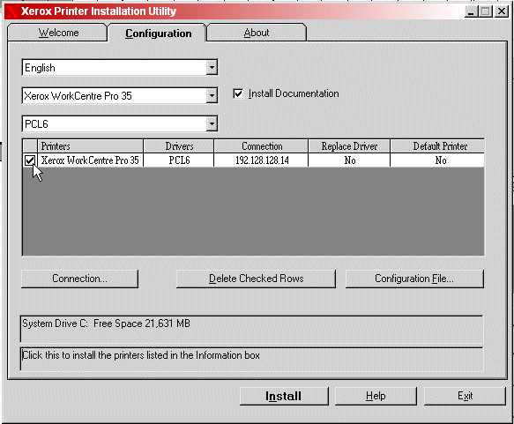This screenshot has height=424, width=514.
Task: Open the Connection... dialog button
Action: click(79, 279)
